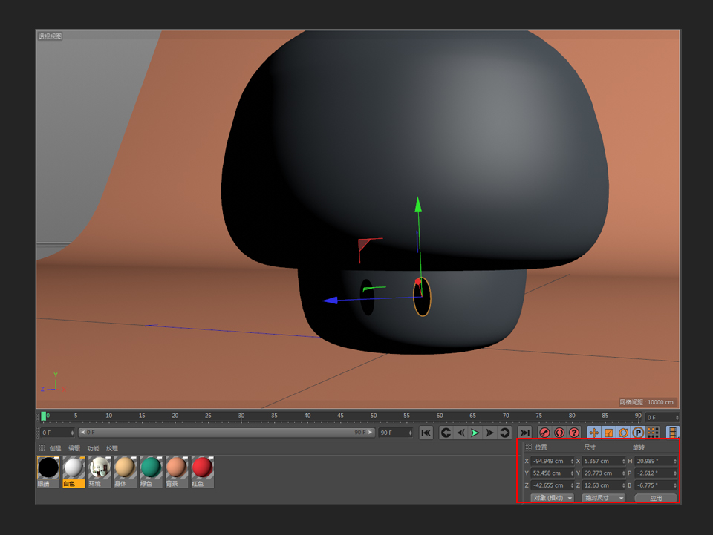The width and height of the screenshot is (713, 535).
Task: Select the red 红色 material swatch
Action: pos(202,467)
